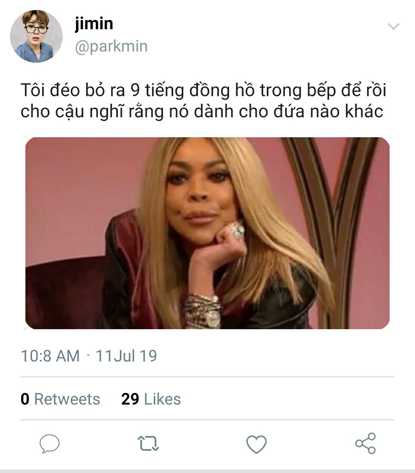The image size is (415, 473).
Task: Retweet jimin's post using the arrows icon
Action: point(148,443)
